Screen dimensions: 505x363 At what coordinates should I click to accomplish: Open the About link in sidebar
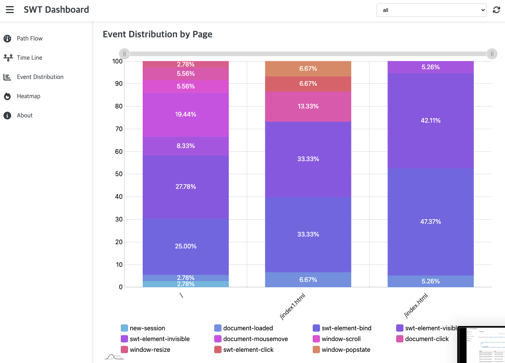25,115
